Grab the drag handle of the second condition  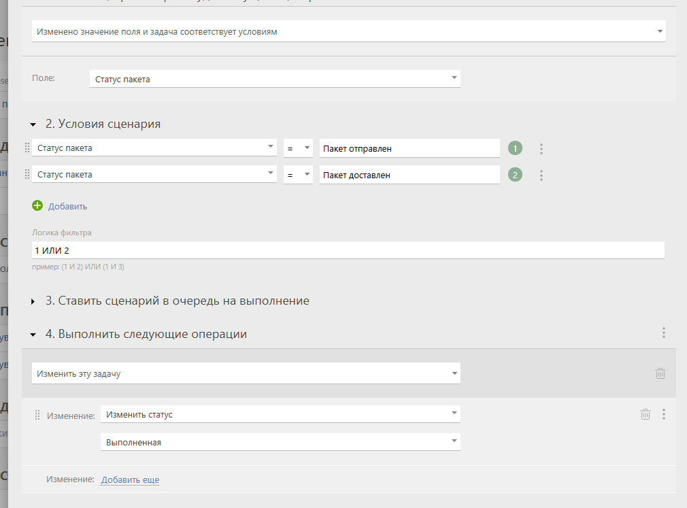click(27, 175)
